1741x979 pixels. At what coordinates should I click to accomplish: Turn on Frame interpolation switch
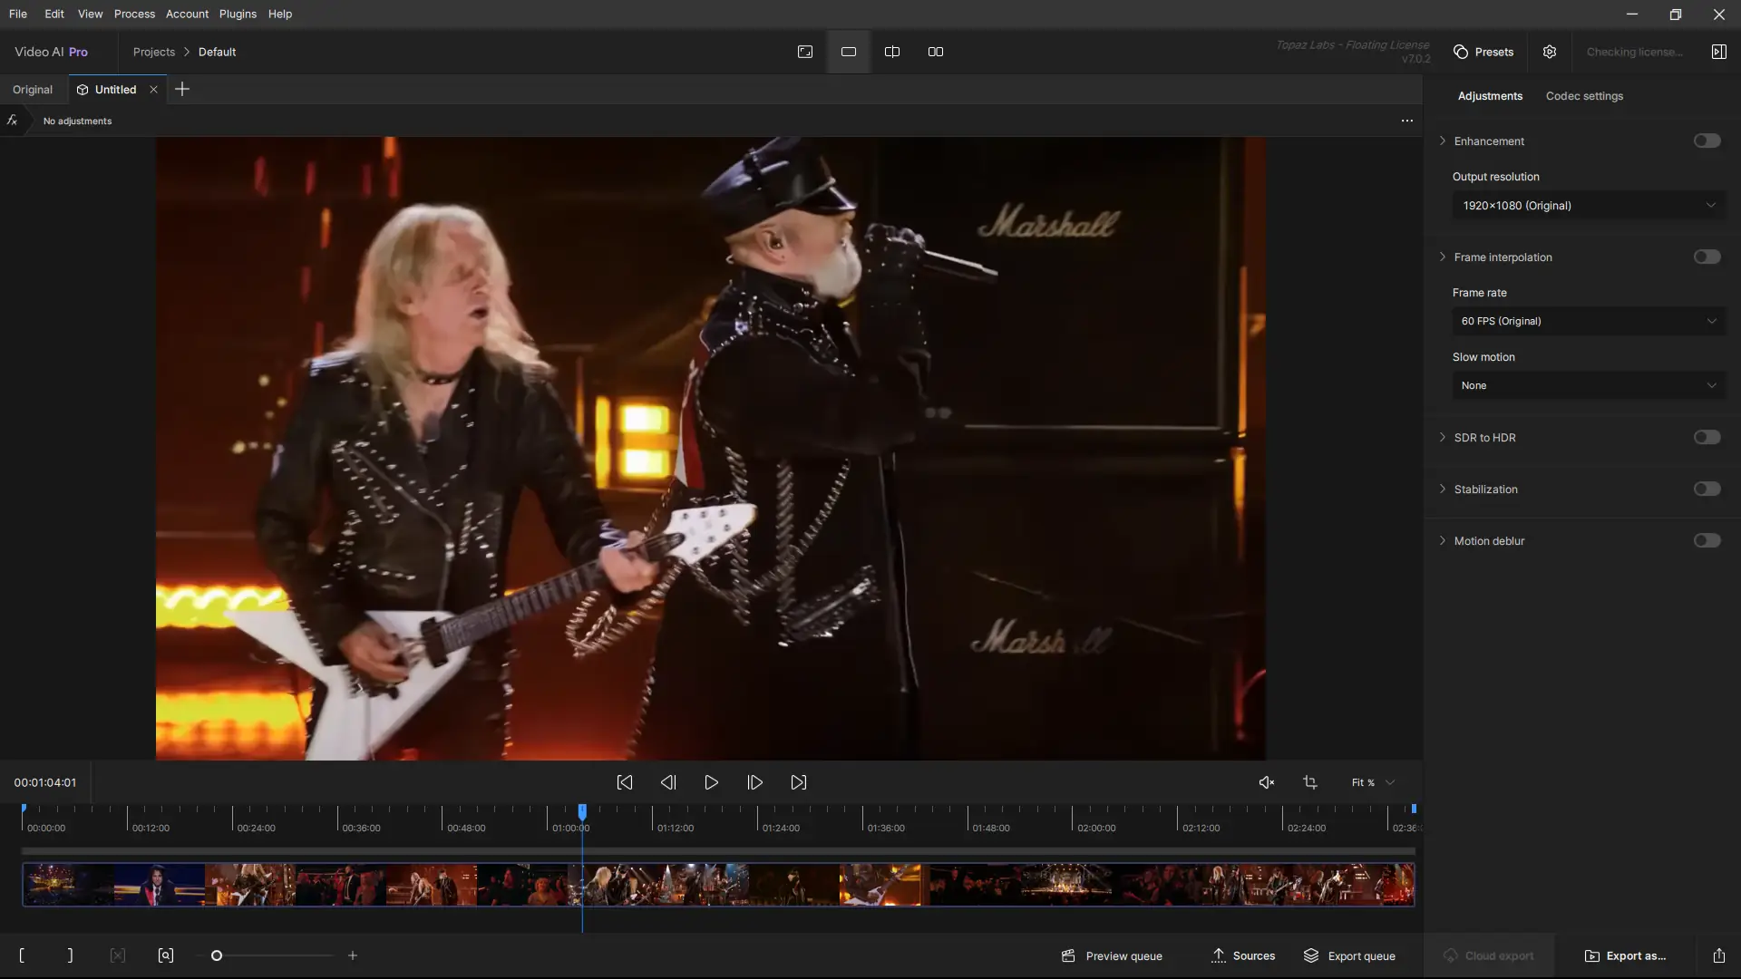point(1707,257)
